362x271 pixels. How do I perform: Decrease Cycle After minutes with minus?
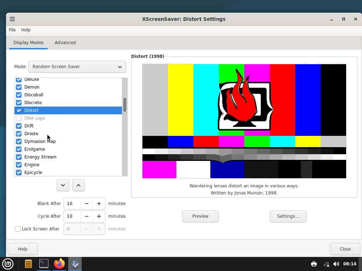87,216
